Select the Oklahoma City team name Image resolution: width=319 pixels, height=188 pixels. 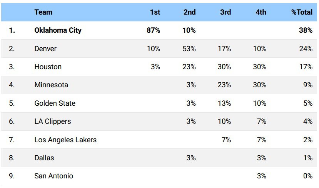coord(58,30)
